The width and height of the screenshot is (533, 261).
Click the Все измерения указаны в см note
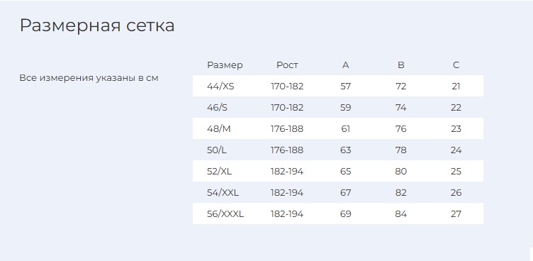(89, 78)
